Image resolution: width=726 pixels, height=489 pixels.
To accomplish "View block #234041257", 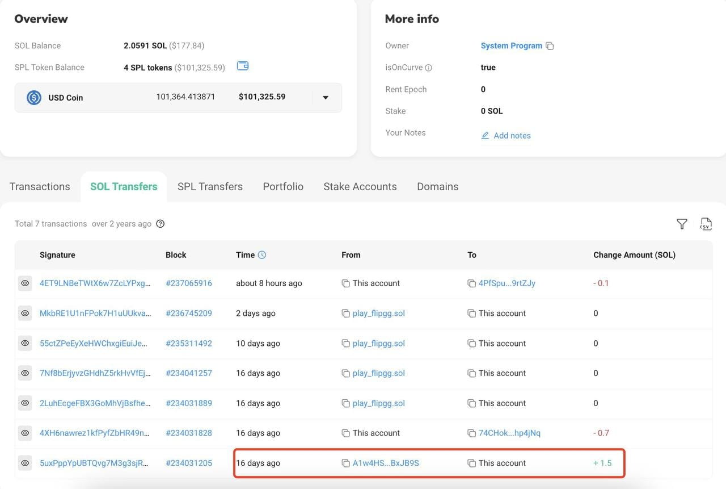I will coord(189,373).
